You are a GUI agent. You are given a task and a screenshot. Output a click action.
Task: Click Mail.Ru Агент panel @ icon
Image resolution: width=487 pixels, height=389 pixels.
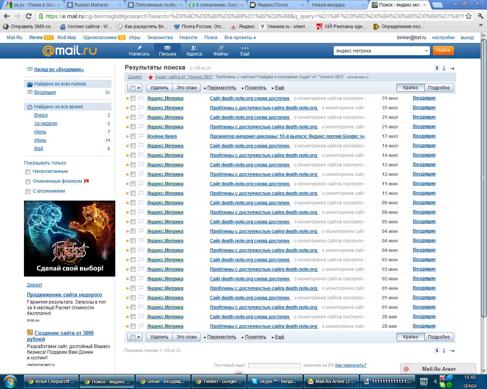[406, 369]
